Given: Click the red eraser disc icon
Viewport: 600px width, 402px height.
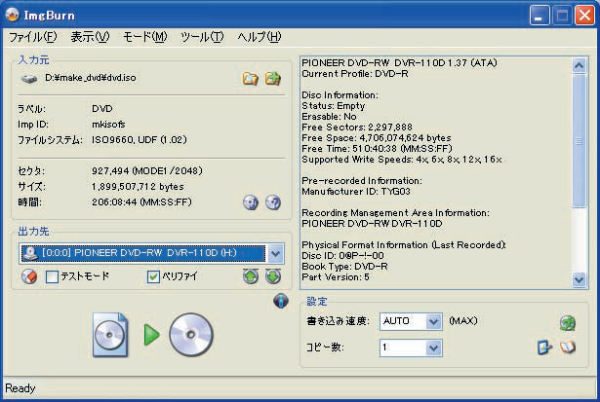Looking at the screenshot, I should 29,276.
